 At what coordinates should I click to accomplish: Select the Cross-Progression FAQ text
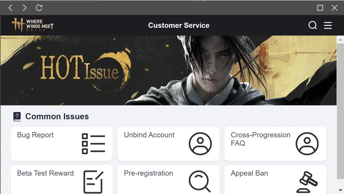261,139
